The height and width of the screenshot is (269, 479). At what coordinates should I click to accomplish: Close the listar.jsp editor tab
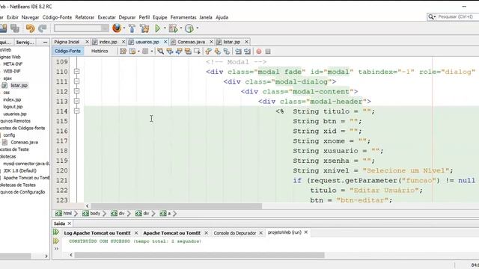pos(246,42)
